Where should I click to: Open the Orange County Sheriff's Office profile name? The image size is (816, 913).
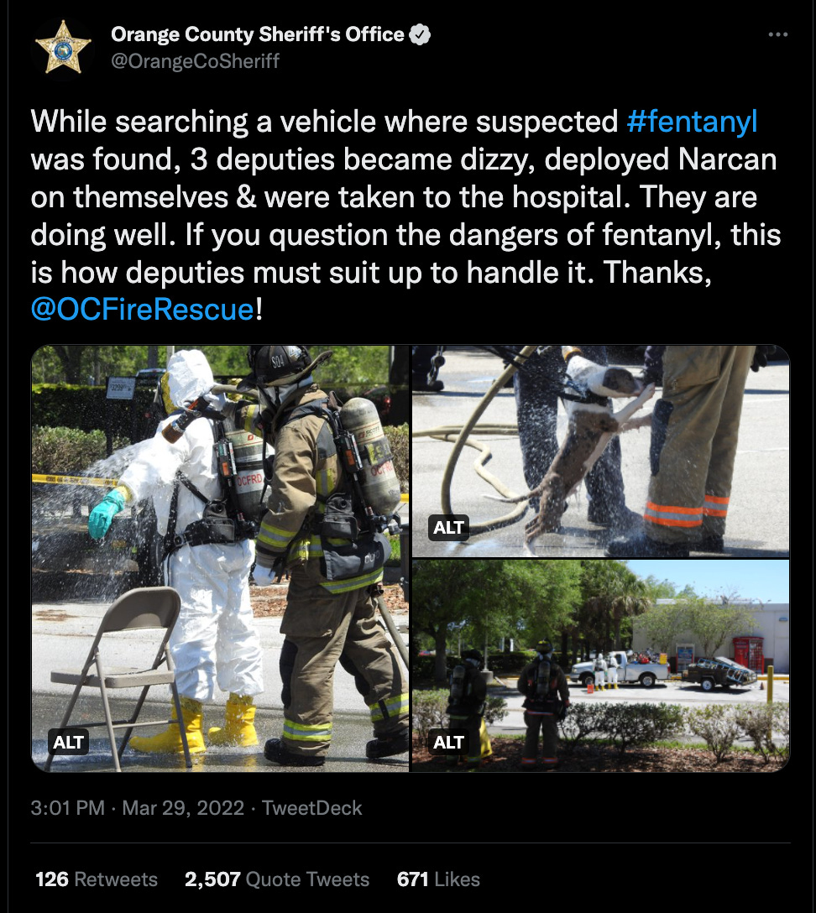coord(258,35)
